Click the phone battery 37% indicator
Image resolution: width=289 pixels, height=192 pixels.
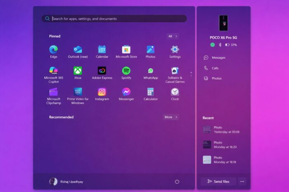[x=231, y=44]
